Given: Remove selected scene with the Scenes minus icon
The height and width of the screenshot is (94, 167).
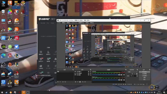Looking at the screenshot, I should [x=60, y=82].
